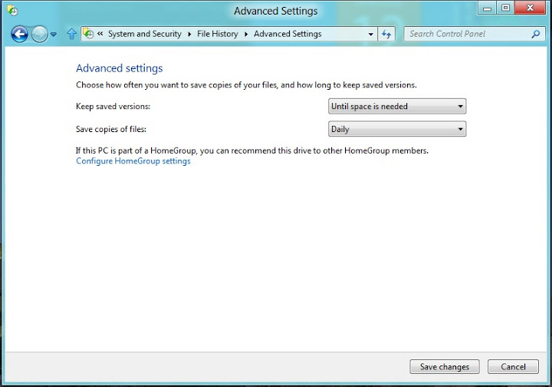Click the File History icon in address bar
This screenshot has height=387, width=552.
click(88, 34)
